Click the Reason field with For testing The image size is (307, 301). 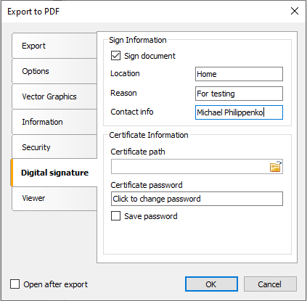(239, 94)
